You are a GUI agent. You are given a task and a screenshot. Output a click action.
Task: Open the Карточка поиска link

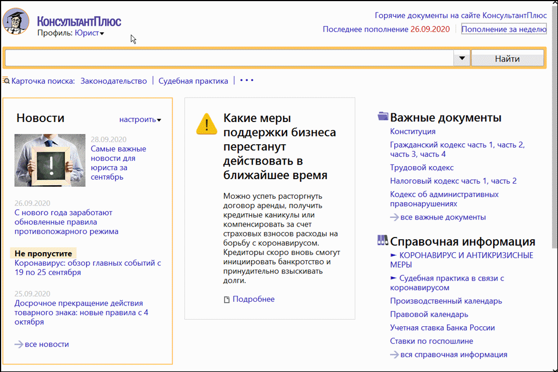point(43,81)
